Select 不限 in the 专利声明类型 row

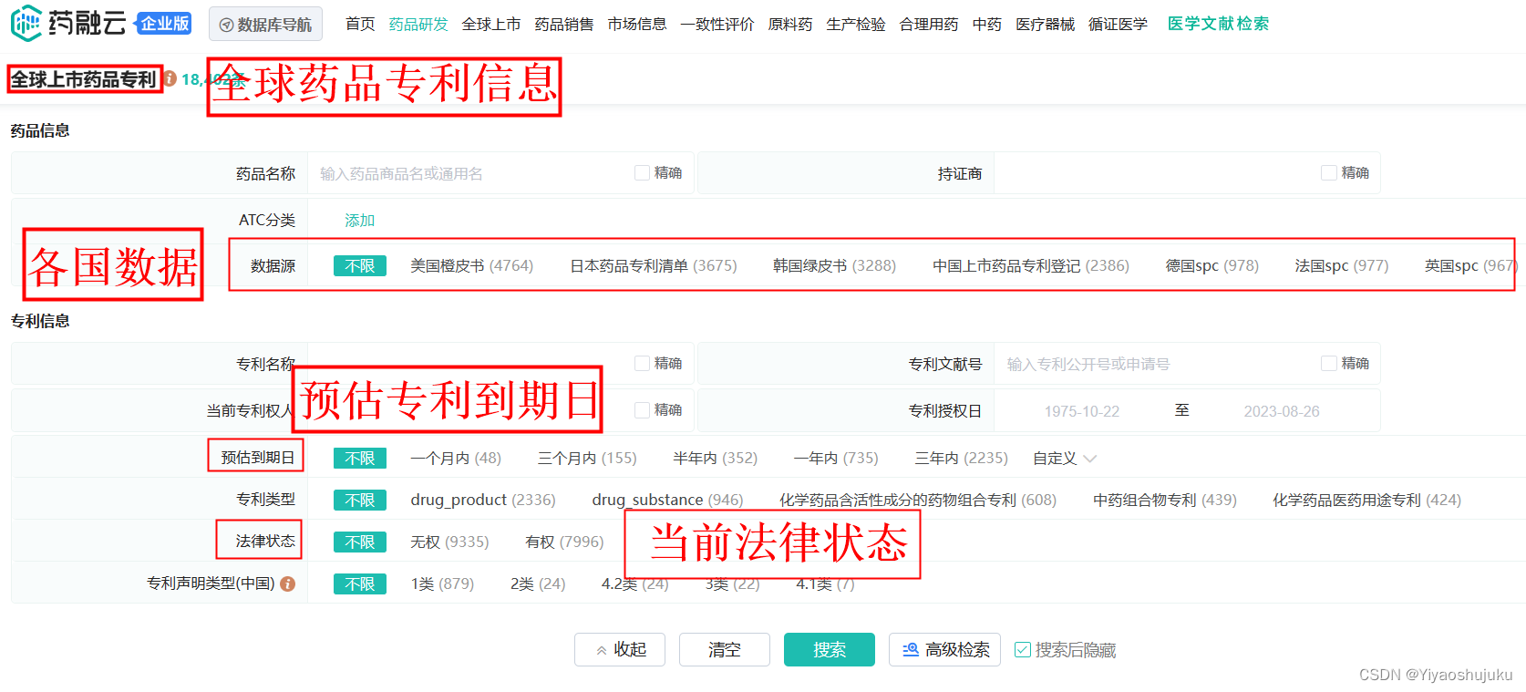[x=360, y=584]
